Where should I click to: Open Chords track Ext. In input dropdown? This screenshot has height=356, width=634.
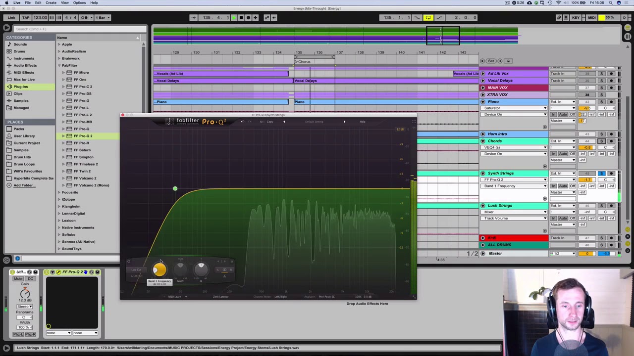tap(563, 141)
